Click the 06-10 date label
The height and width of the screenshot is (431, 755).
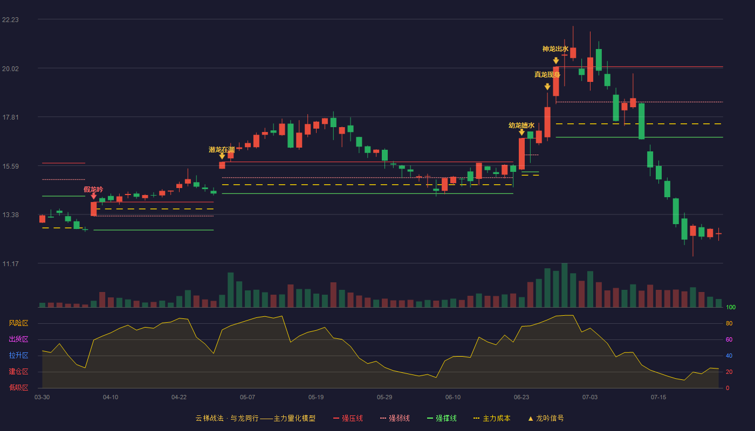[x=453, y=397]
